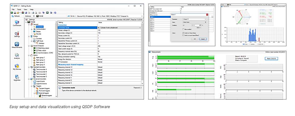295x116 pixels.
Task: Collapse the General tree node
Action: 29,24
